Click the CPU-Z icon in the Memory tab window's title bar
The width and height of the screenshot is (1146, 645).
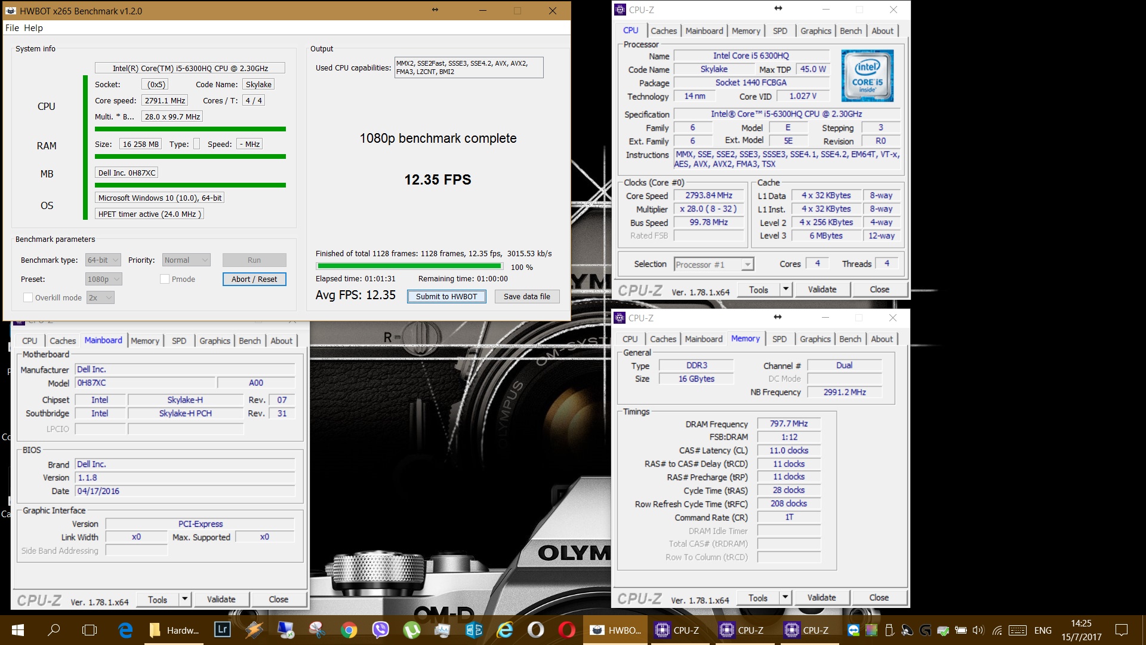pos(620,318)
